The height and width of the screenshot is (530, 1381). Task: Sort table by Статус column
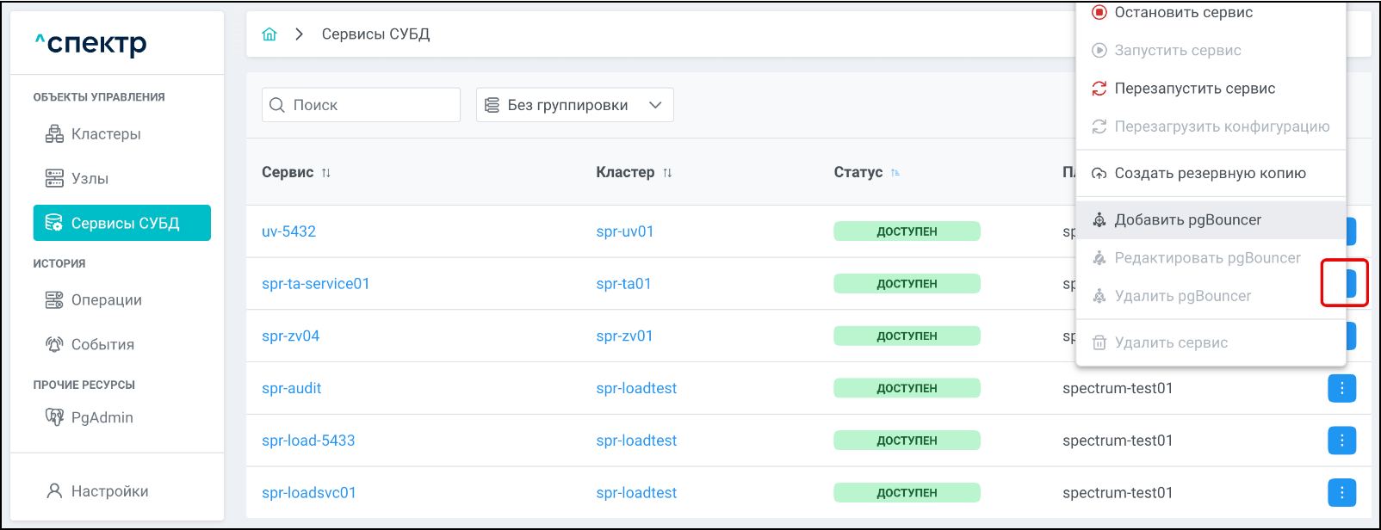pyautogui.click(x=895, y=173)
